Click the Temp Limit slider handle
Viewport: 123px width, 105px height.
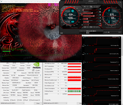(94, 16)
